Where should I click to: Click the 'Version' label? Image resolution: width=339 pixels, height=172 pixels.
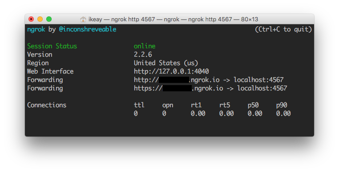click(40, 55)
